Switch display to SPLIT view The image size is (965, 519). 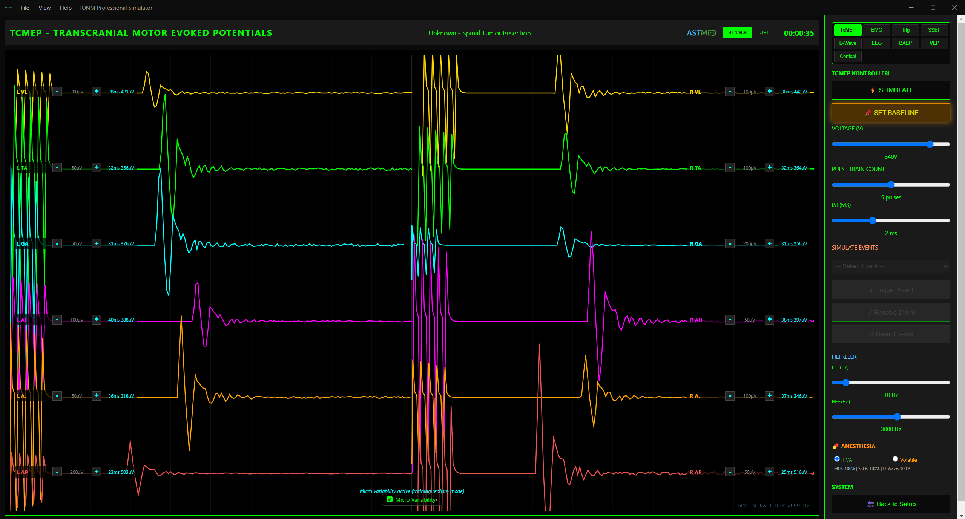[x=767, y=32]
